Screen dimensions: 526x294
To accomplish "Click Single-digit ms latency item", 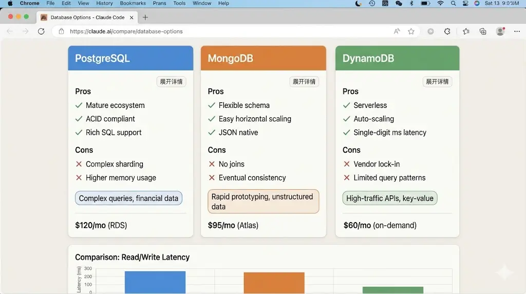I will (x=390, y=133).
